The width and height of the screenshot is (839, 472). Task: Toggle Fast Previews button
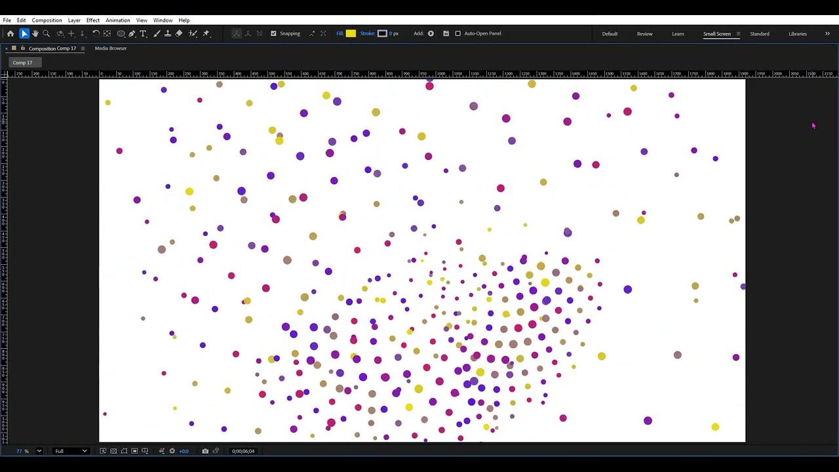pos(103,451)
